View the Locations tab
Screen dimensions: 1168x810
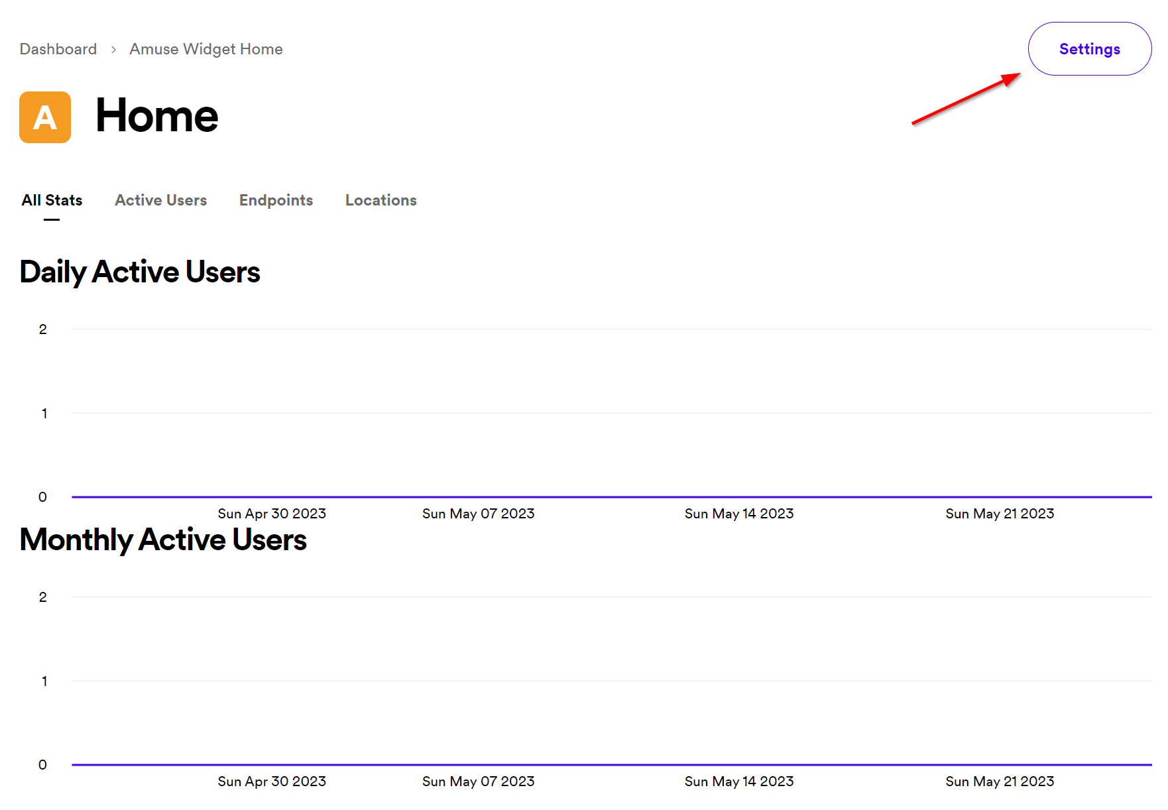coord(380,200)
